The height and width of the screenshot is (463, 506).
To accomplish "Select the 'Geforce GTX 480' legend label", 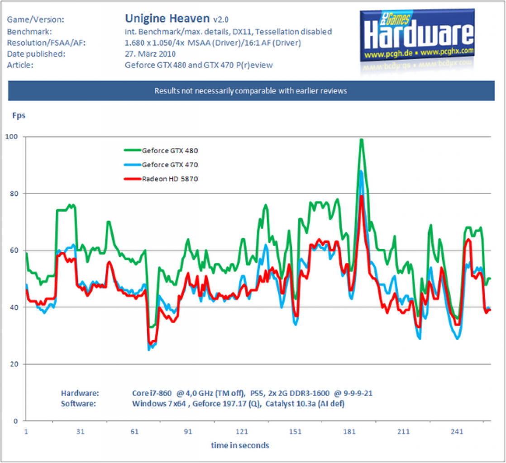I will click(170, 151).
